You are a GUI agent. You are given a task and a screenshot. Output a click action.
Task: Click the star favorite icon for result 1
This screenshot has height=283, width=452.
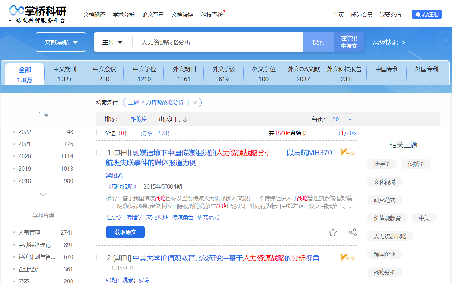pyautogui.click(x=333, y=232)
